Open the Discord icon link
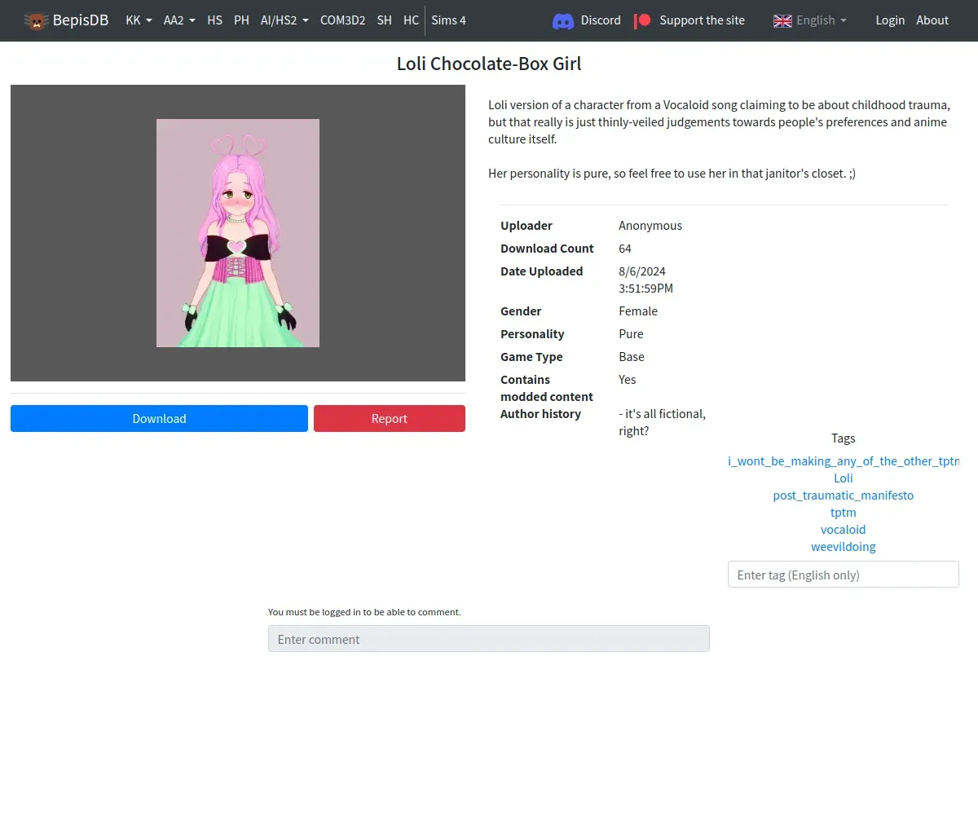The height and width of the screenshot is (815, 978). click(x=562, y=20)
